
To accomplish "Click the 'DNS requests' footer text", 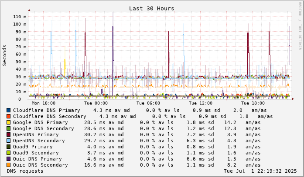I will tap(25, 171).
